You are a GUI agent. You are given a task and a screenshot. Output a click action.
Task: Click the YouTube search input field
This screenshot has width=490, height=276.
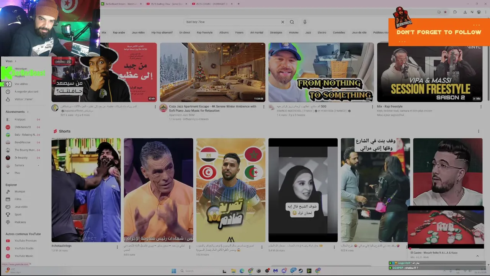pyautogui.click(x=232, y=22)
